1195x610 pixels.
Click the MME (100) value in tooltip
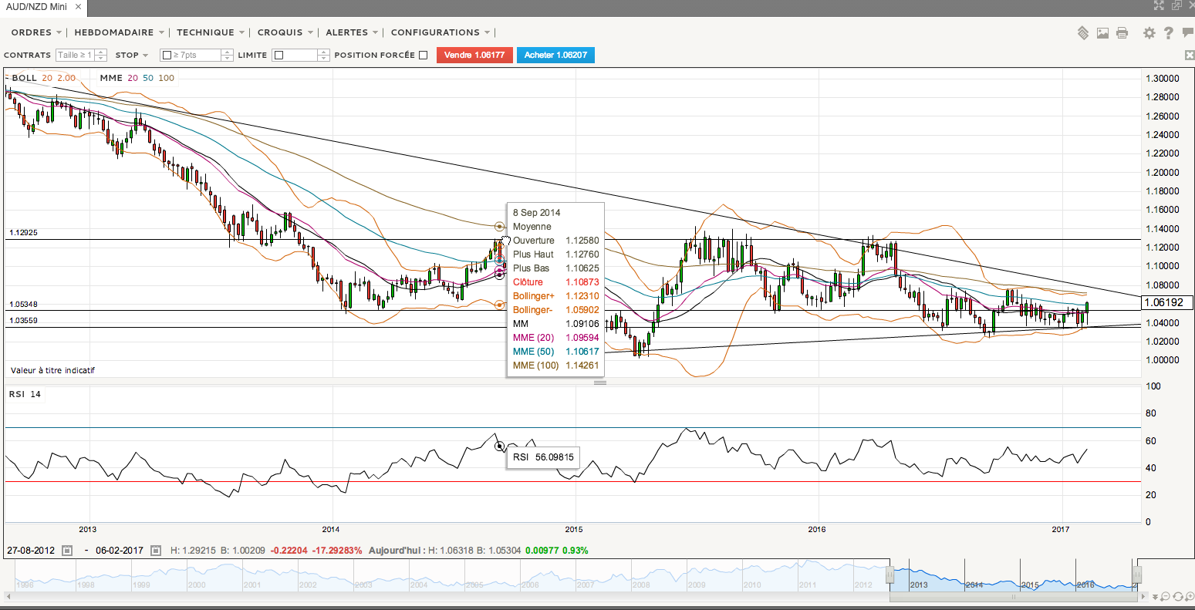pyautogui.click(x=582, y=366)
